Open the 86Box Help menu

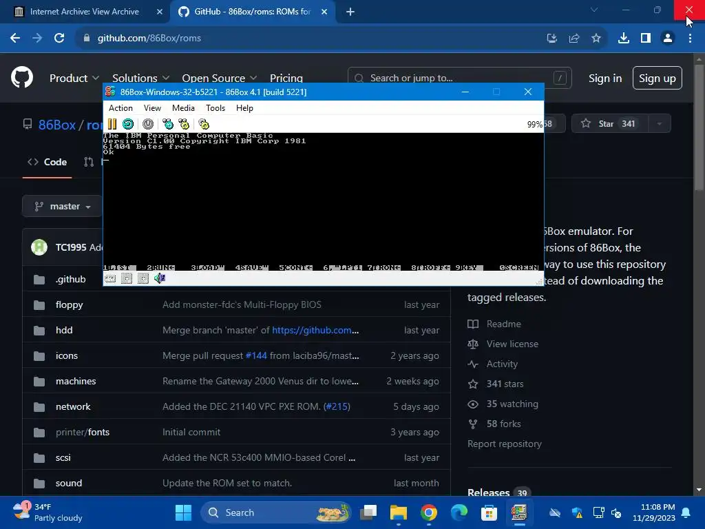244,108
